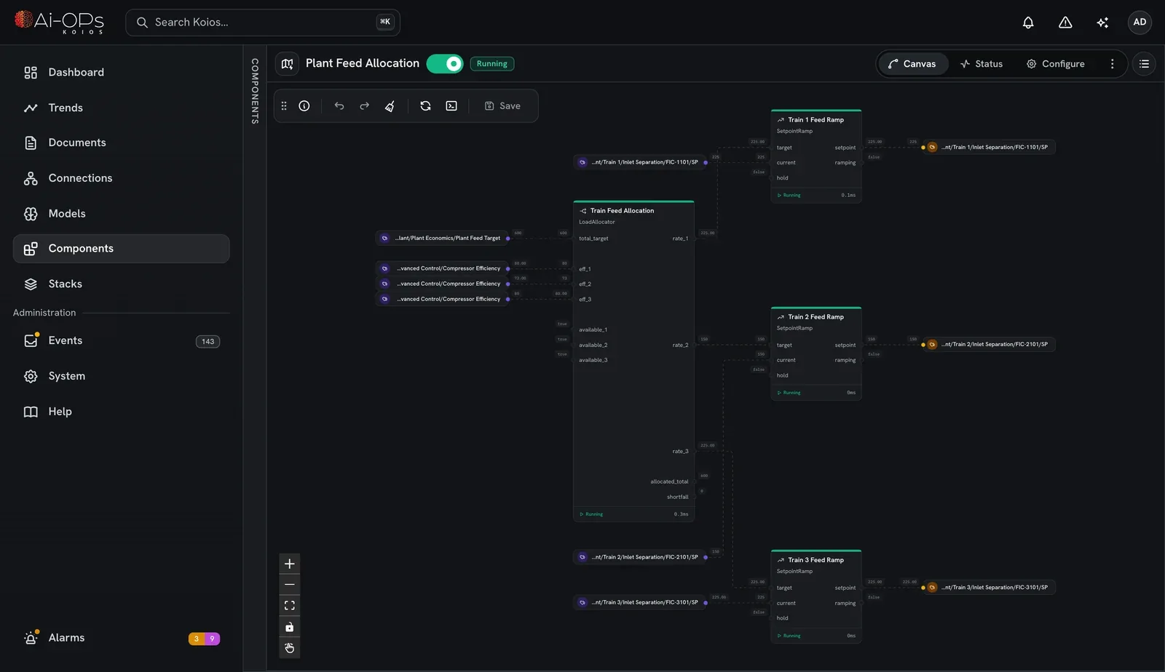The height and width of the screenshot is (672, 1165).
Task: Toggle the Plant Feed Allocation running switch
Action: [x=445, y=64]
